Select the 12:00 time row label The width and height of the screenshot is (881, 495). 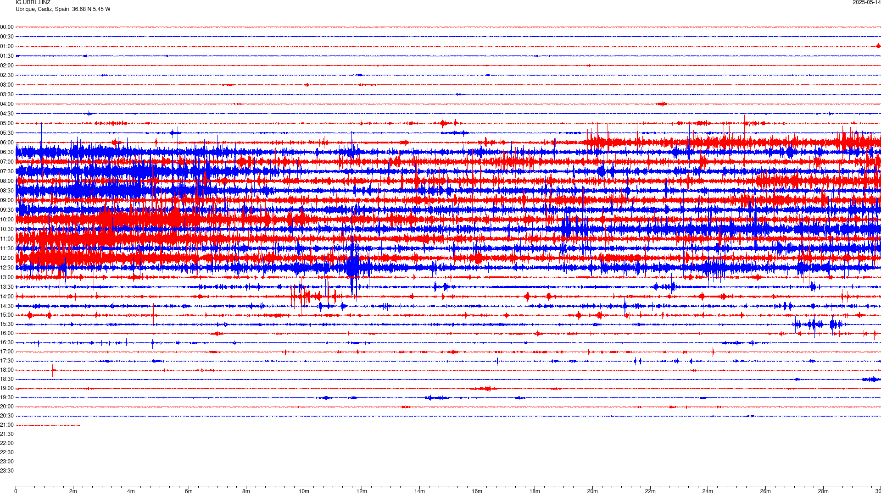point(7,258)
